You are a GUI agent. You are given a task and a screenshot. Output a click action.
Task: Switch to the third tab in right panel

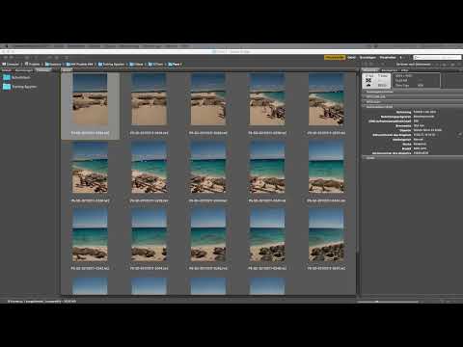404,70
